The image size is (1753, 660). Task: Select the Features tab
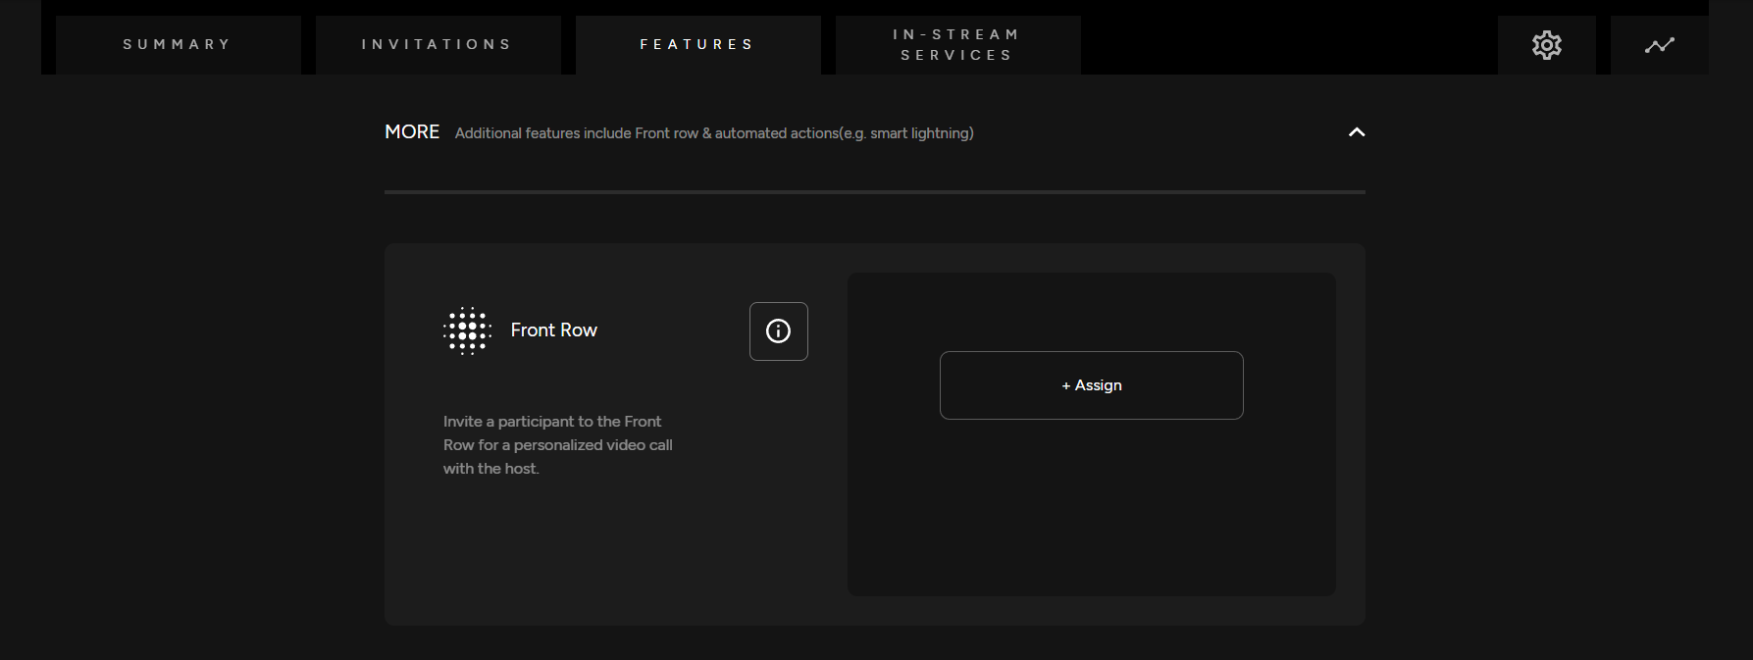(x=697, y=44)
